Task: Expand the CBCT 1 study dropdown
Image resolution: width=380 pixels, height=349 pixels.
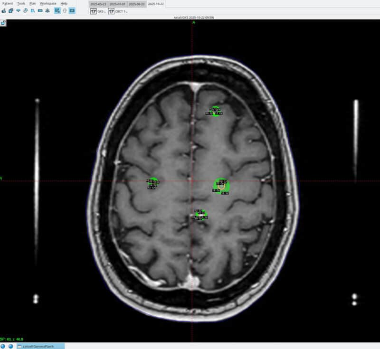Action: pos(118,11)
